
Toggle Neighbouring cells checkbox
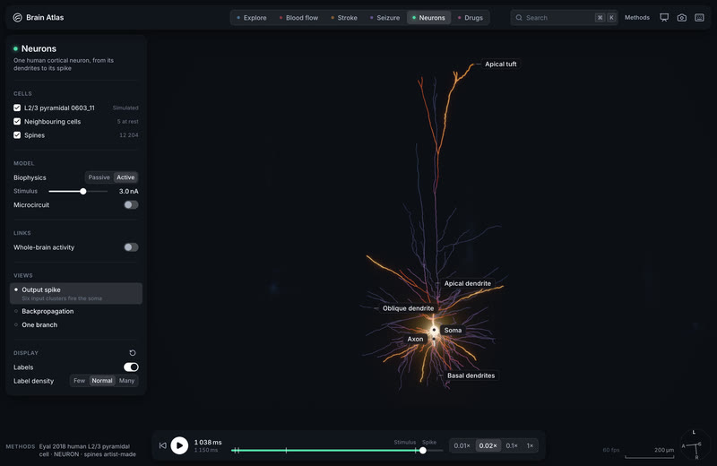coord(17,122)
